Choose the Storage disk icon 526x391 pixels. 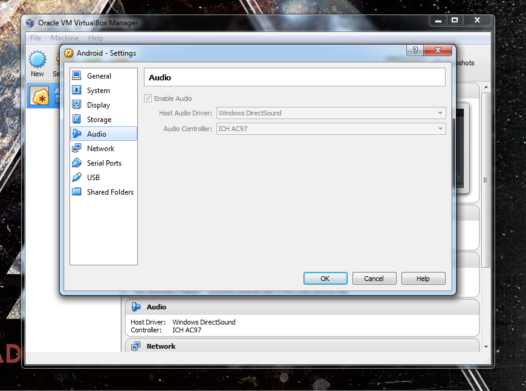(x=77, y=119)
